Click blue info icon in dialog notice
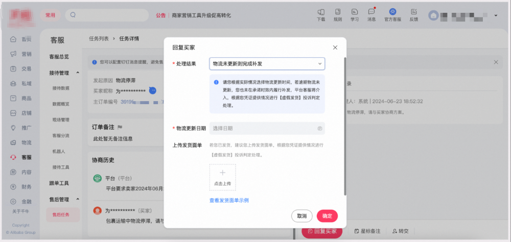 216,82
